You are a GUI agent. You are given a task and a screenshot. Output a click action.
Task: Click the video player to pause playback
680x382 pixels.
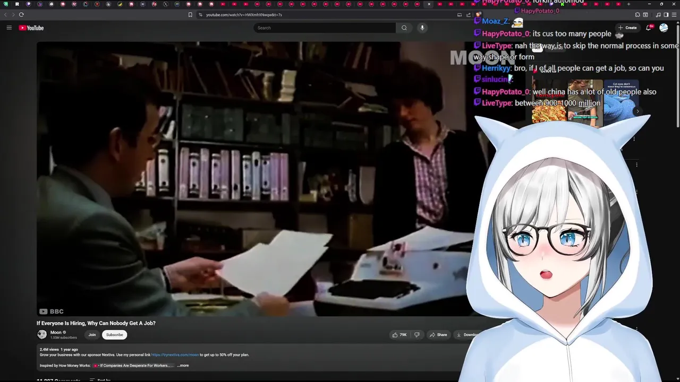click(x=255, y=179)
